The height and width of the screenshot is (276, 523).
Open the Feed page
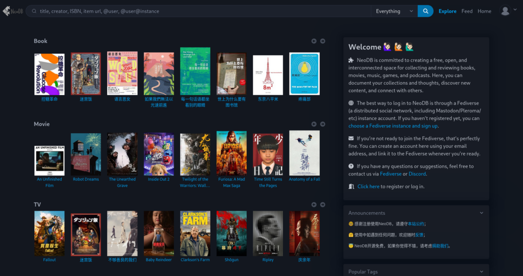point(467,11)
